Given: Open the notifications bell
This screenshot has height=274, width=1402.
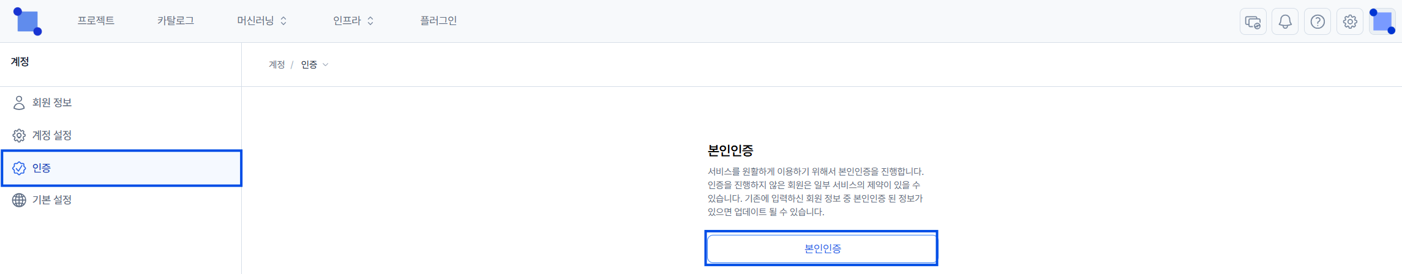Looking at the screenshot, I should (x=1285, y=22).
